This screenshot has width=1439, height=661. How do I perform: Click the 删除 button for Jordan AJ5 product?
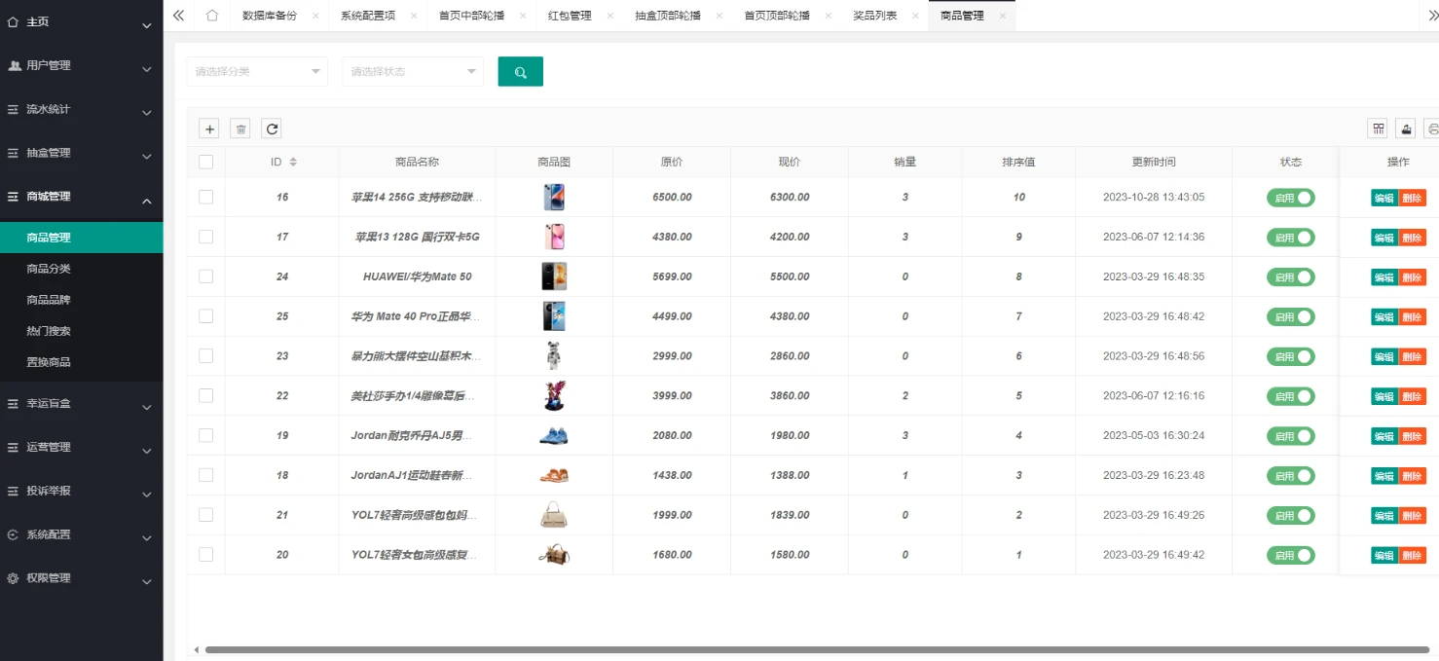[1413, 436]
